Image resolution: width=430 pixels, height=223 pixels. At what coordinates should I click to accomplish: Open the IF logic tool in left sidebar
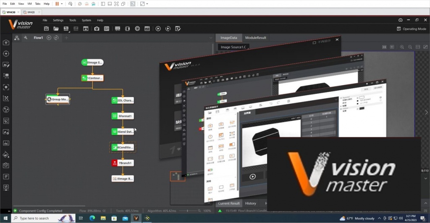tap(6, 176)
